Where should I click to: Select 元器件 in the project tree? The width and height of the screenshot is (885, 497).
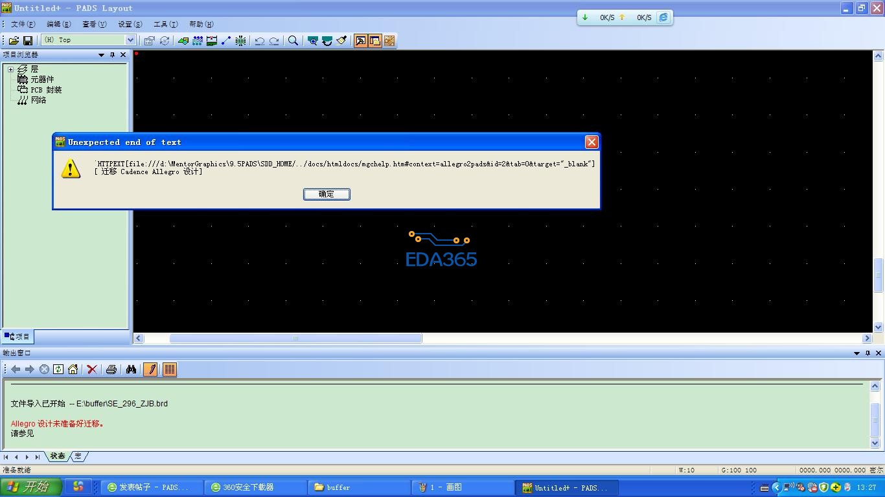click(42, 80)
